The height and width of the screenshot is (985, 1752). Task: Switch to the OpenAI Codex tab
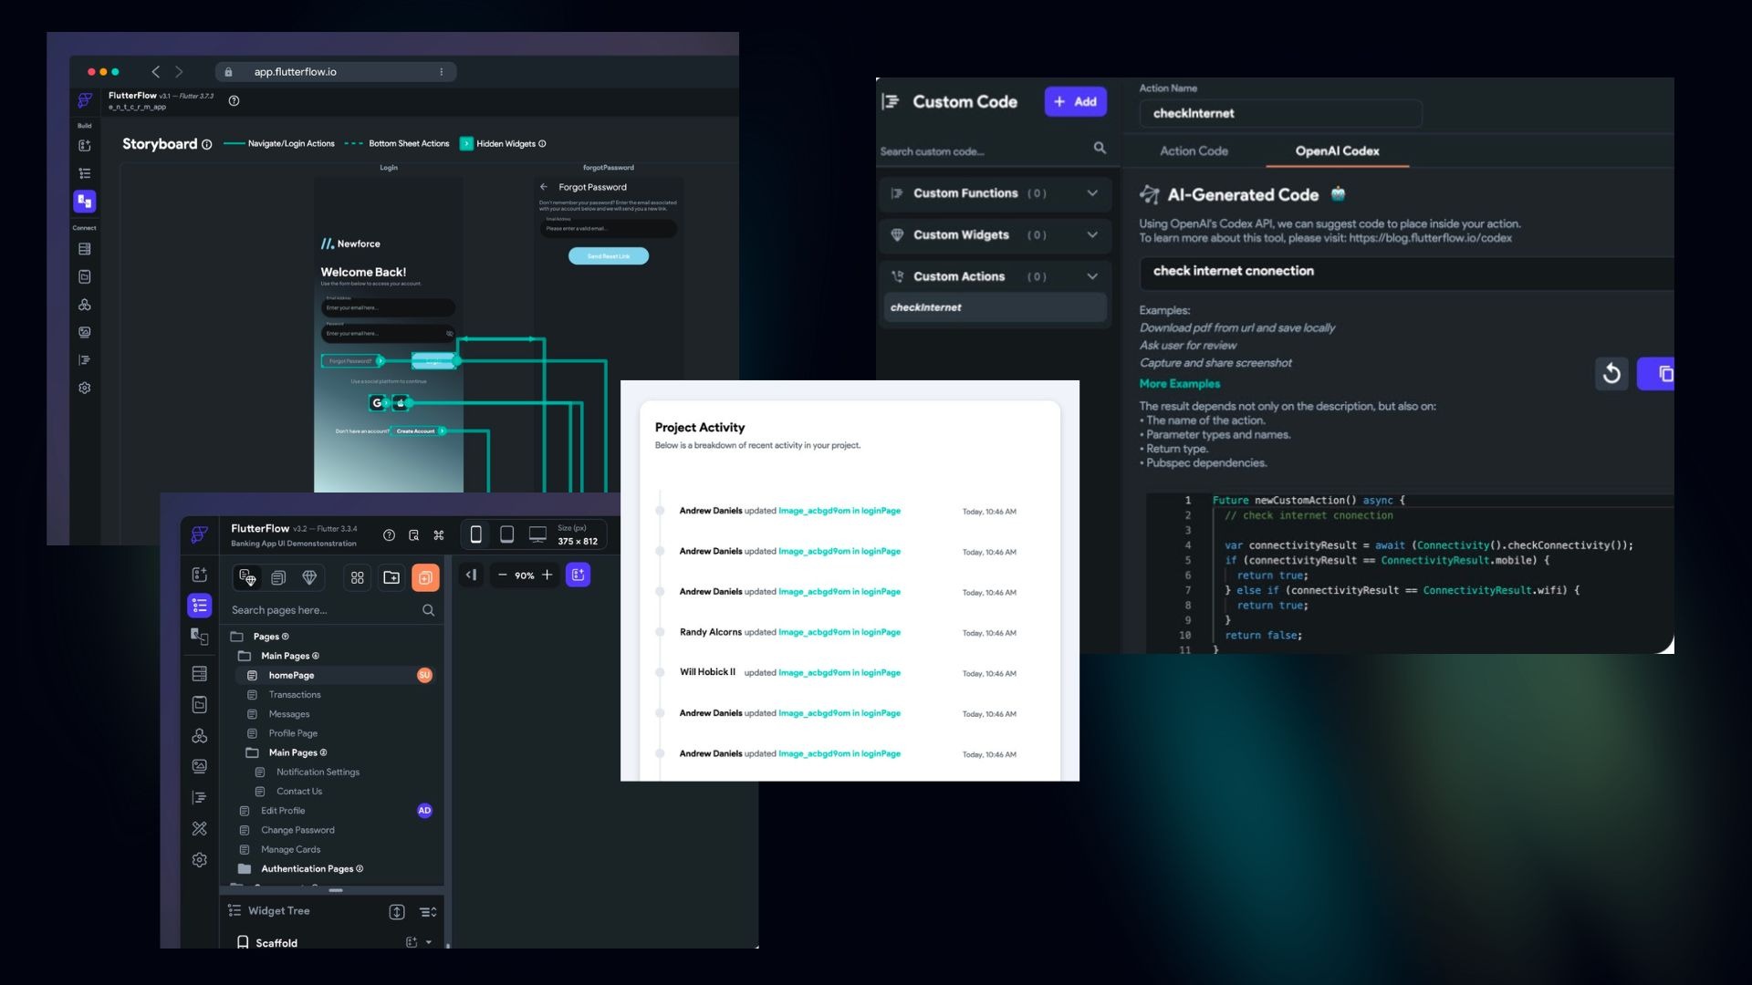click(1336, 151)
